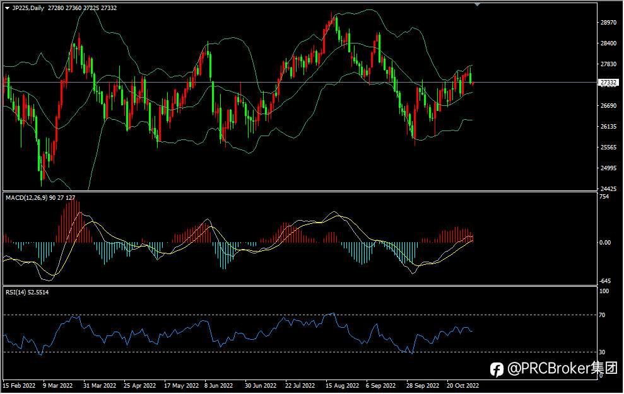This screenshot has width=624, height=394.
Task: Click the 754 MACD scale value
Action: pyautogui.click(x=604, y=197)
